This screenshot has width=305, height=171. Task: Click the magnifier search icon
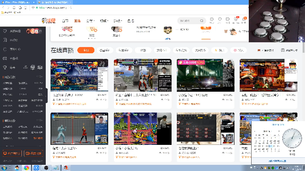tap(202, 20)
